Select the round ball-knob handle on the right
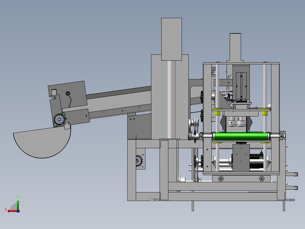This screenshot has height=229, width=305. coord(269,106)
